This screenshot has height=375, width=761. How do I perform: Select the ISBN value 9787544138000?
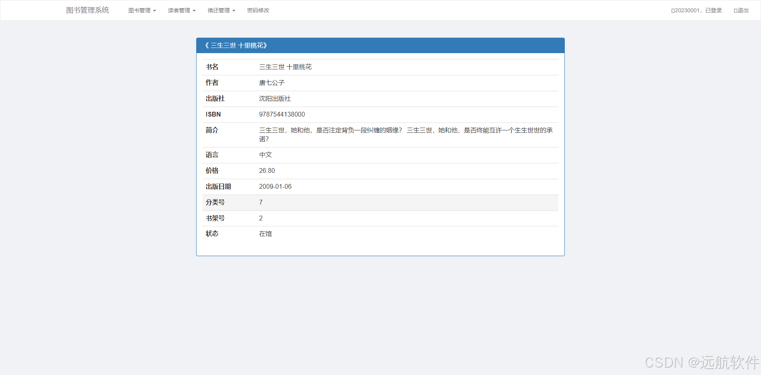click(282, 115)
